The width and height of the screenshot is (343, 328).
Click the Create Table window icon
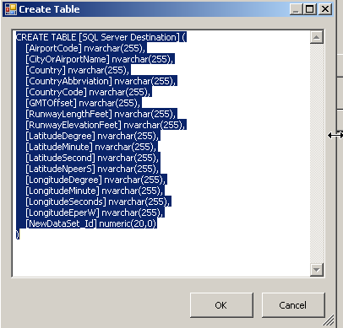point(11,9)
